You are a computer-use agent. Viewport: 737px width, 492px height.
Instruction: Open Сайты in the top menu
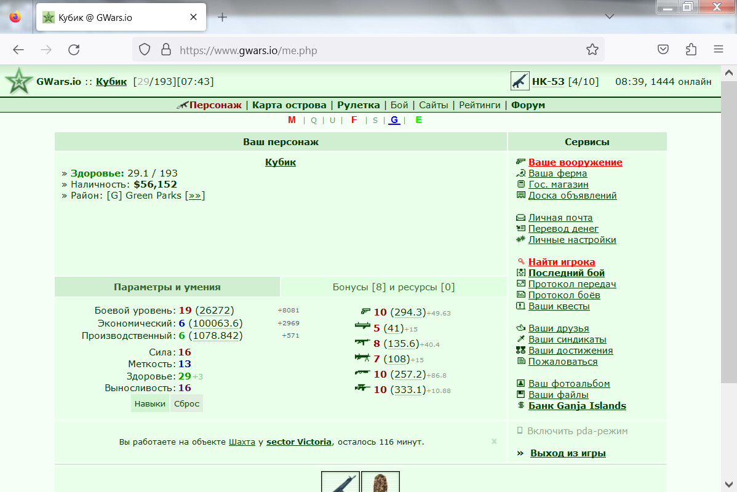pos(433,105)
